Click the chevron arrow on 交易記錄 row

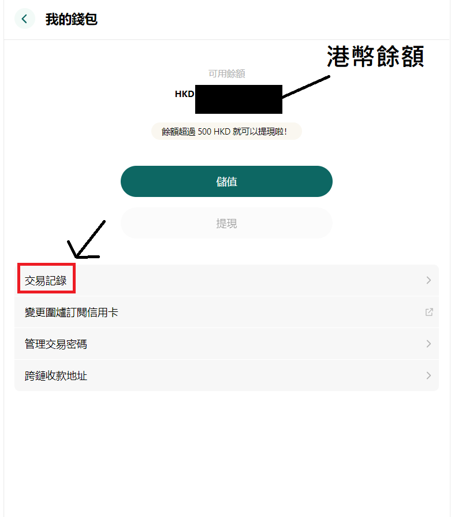point(428,280)
